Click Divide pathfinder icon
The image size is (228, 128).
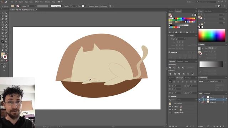170,74
